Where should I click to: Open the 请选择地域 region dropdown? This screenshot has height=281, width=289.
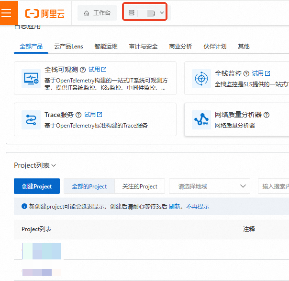[x=210, y=186]
